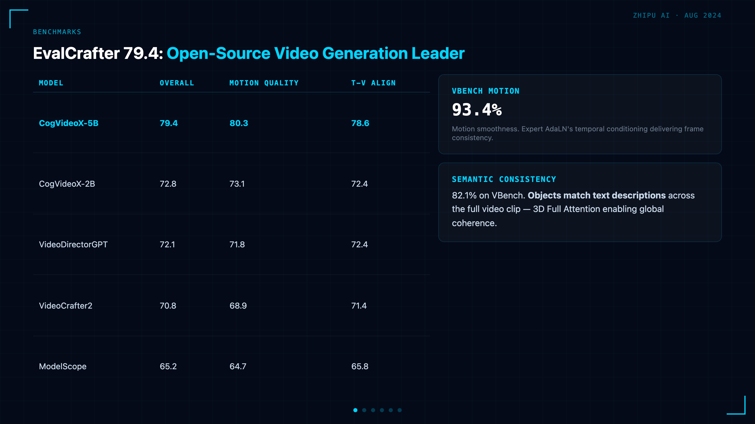Sort by the OVERALL column header
This screenshot has height=424, width=755.
point(177,83)
